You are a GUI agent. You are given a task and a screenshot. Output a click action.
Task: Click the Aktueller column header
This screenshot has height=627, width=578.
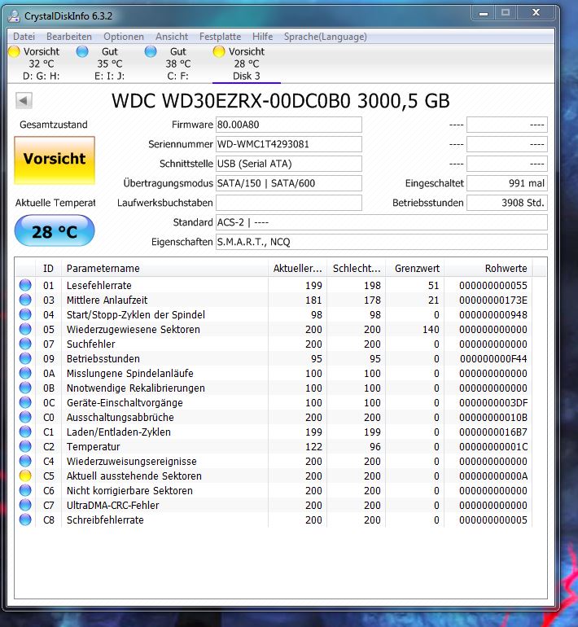tap(297, 269)
